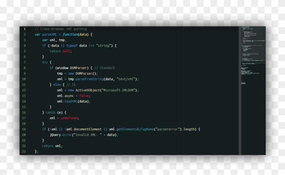
Task: Click line number 1 in the gutter
Action: pos(25,29)
